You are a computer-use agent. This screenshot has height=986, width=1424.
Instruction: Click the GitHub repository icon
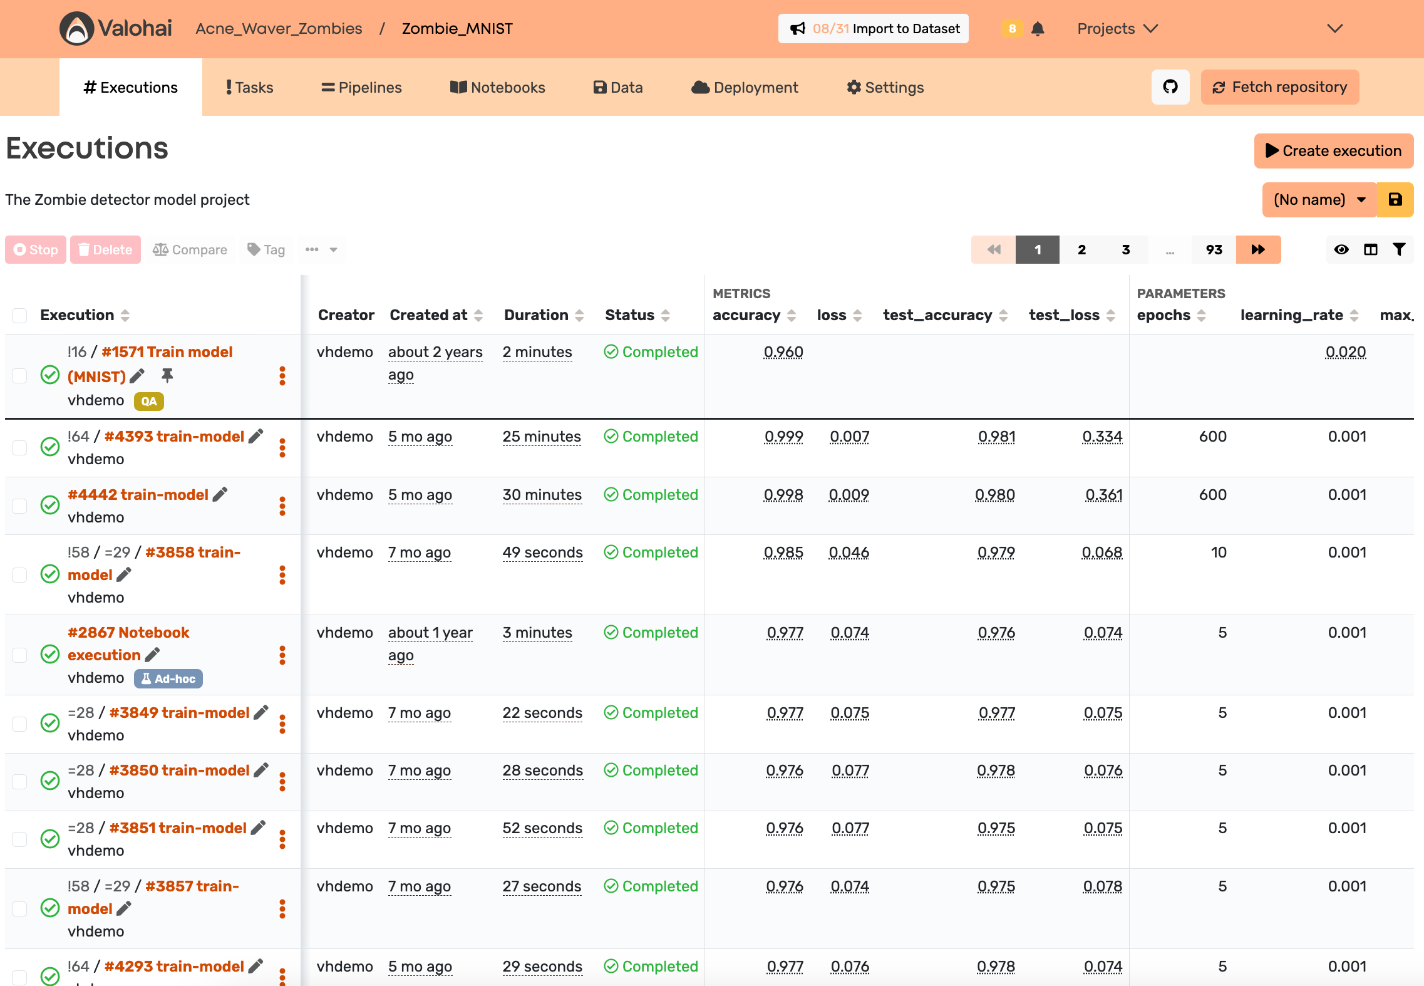[1170, 87]
